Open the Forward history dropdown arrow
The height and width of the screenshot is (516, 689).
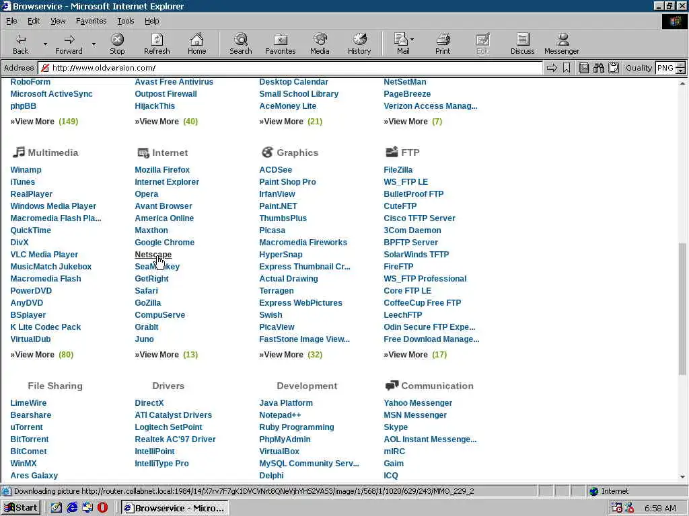93,44
